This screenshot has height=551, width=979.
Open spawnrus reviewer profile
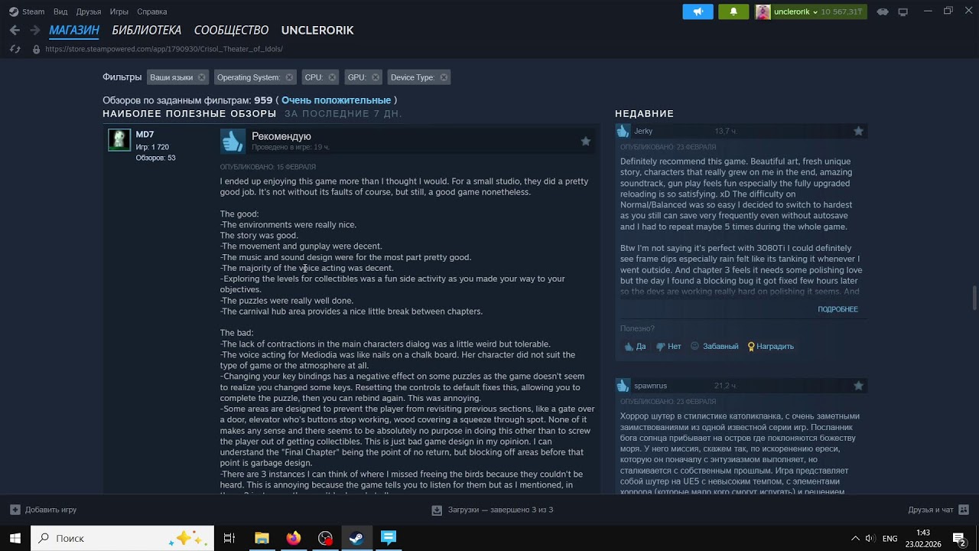click(650, 386)
